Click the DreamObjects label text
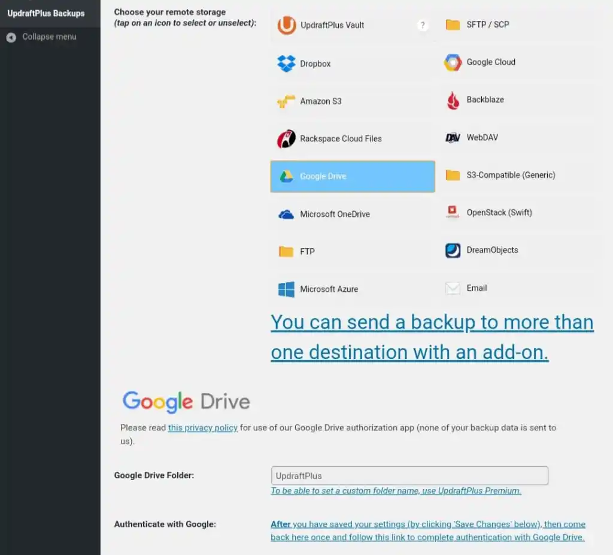 coord(492,250)
